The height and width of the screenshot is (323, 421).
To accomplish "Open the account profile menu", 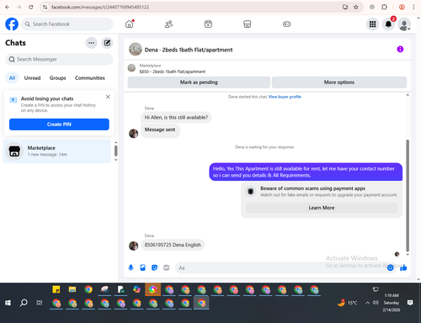I will click(x=404, y=24).
